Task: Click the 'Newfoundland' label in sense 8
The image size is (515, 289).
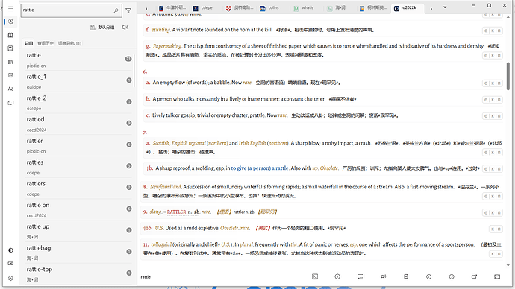Action: coord(166,187)
